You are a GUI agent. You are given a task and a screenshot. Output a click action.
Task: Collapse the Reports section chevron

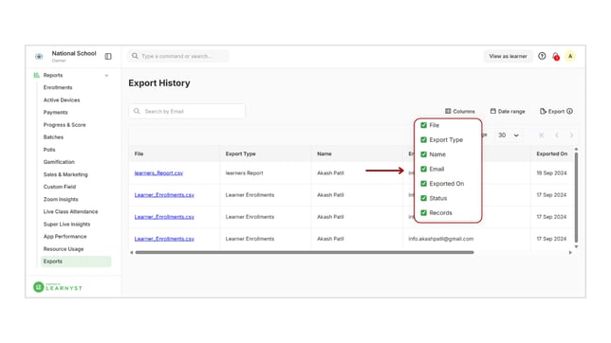107,76
